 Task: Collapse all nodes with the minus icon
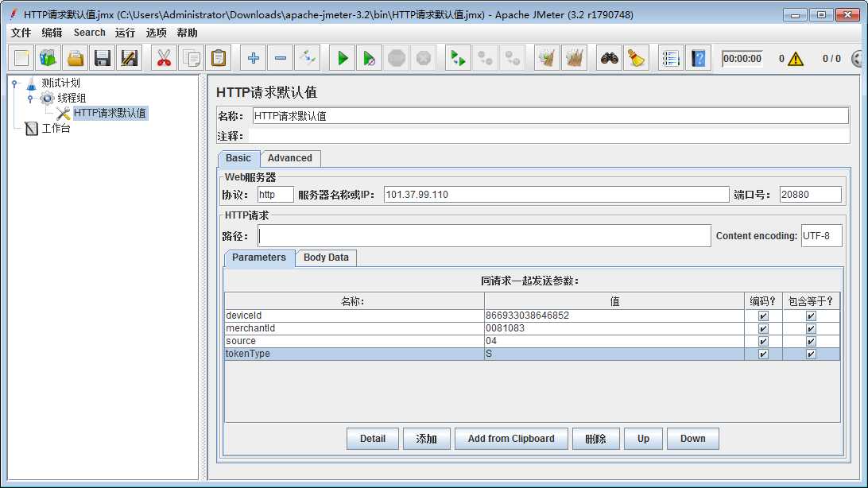coord(280,58)
